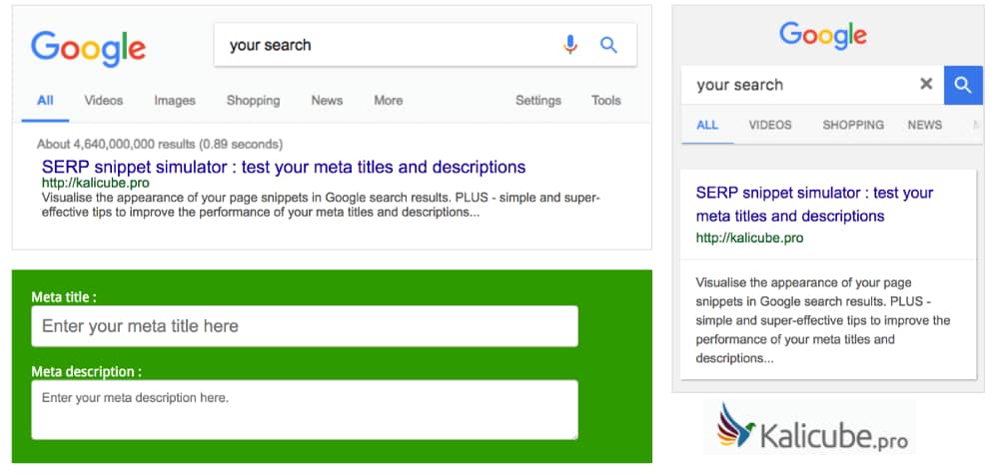This screenshot has width=999, height=476.
Task: Open the Tools menu
Action: point(605,101)
